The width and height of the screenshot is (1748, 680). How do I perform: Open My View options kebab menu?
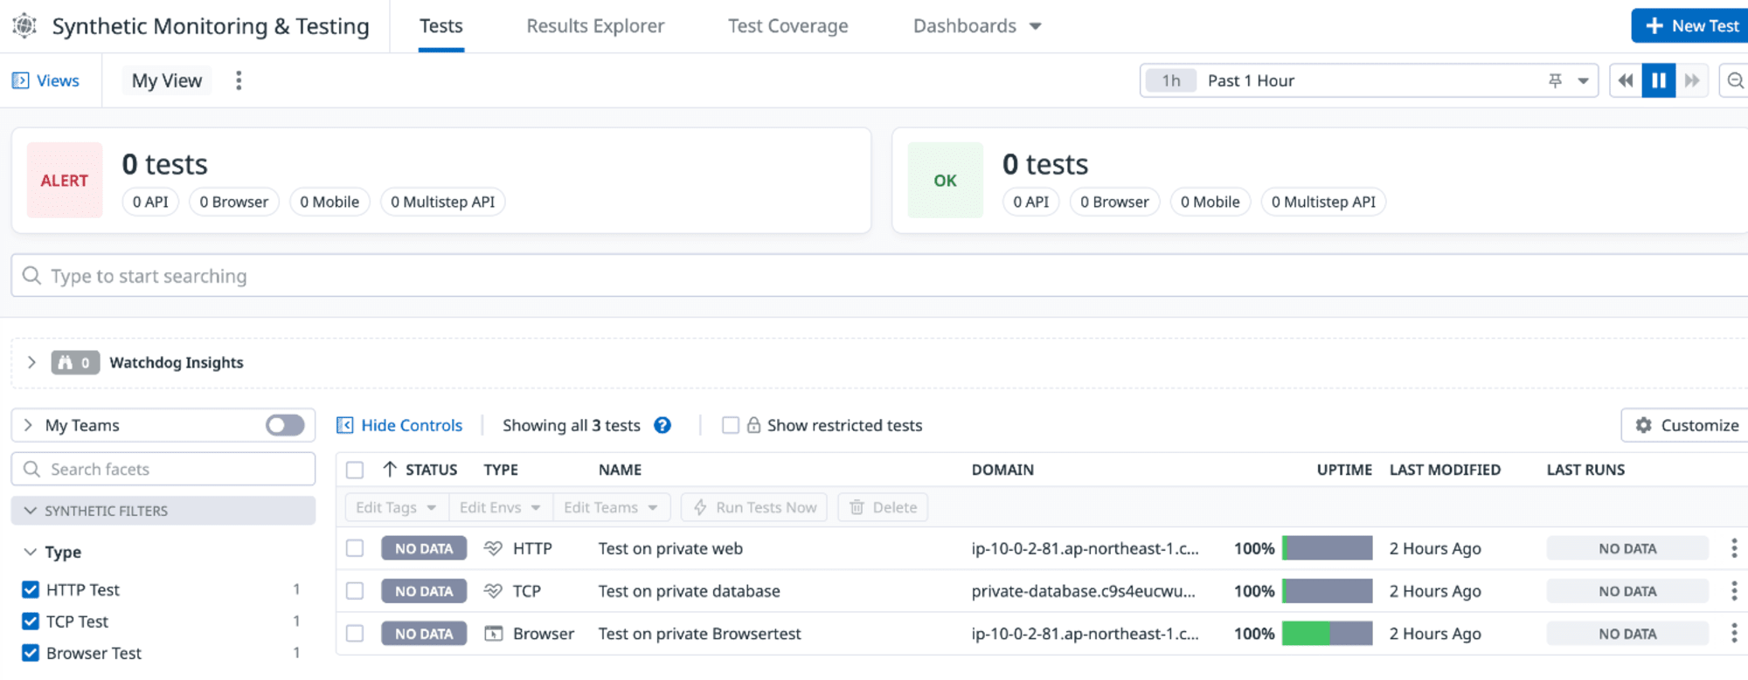click(239, 80)
